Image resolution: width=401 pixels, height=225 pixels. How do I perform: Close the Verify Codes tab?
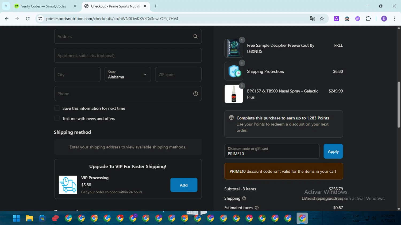click(75, 6)
